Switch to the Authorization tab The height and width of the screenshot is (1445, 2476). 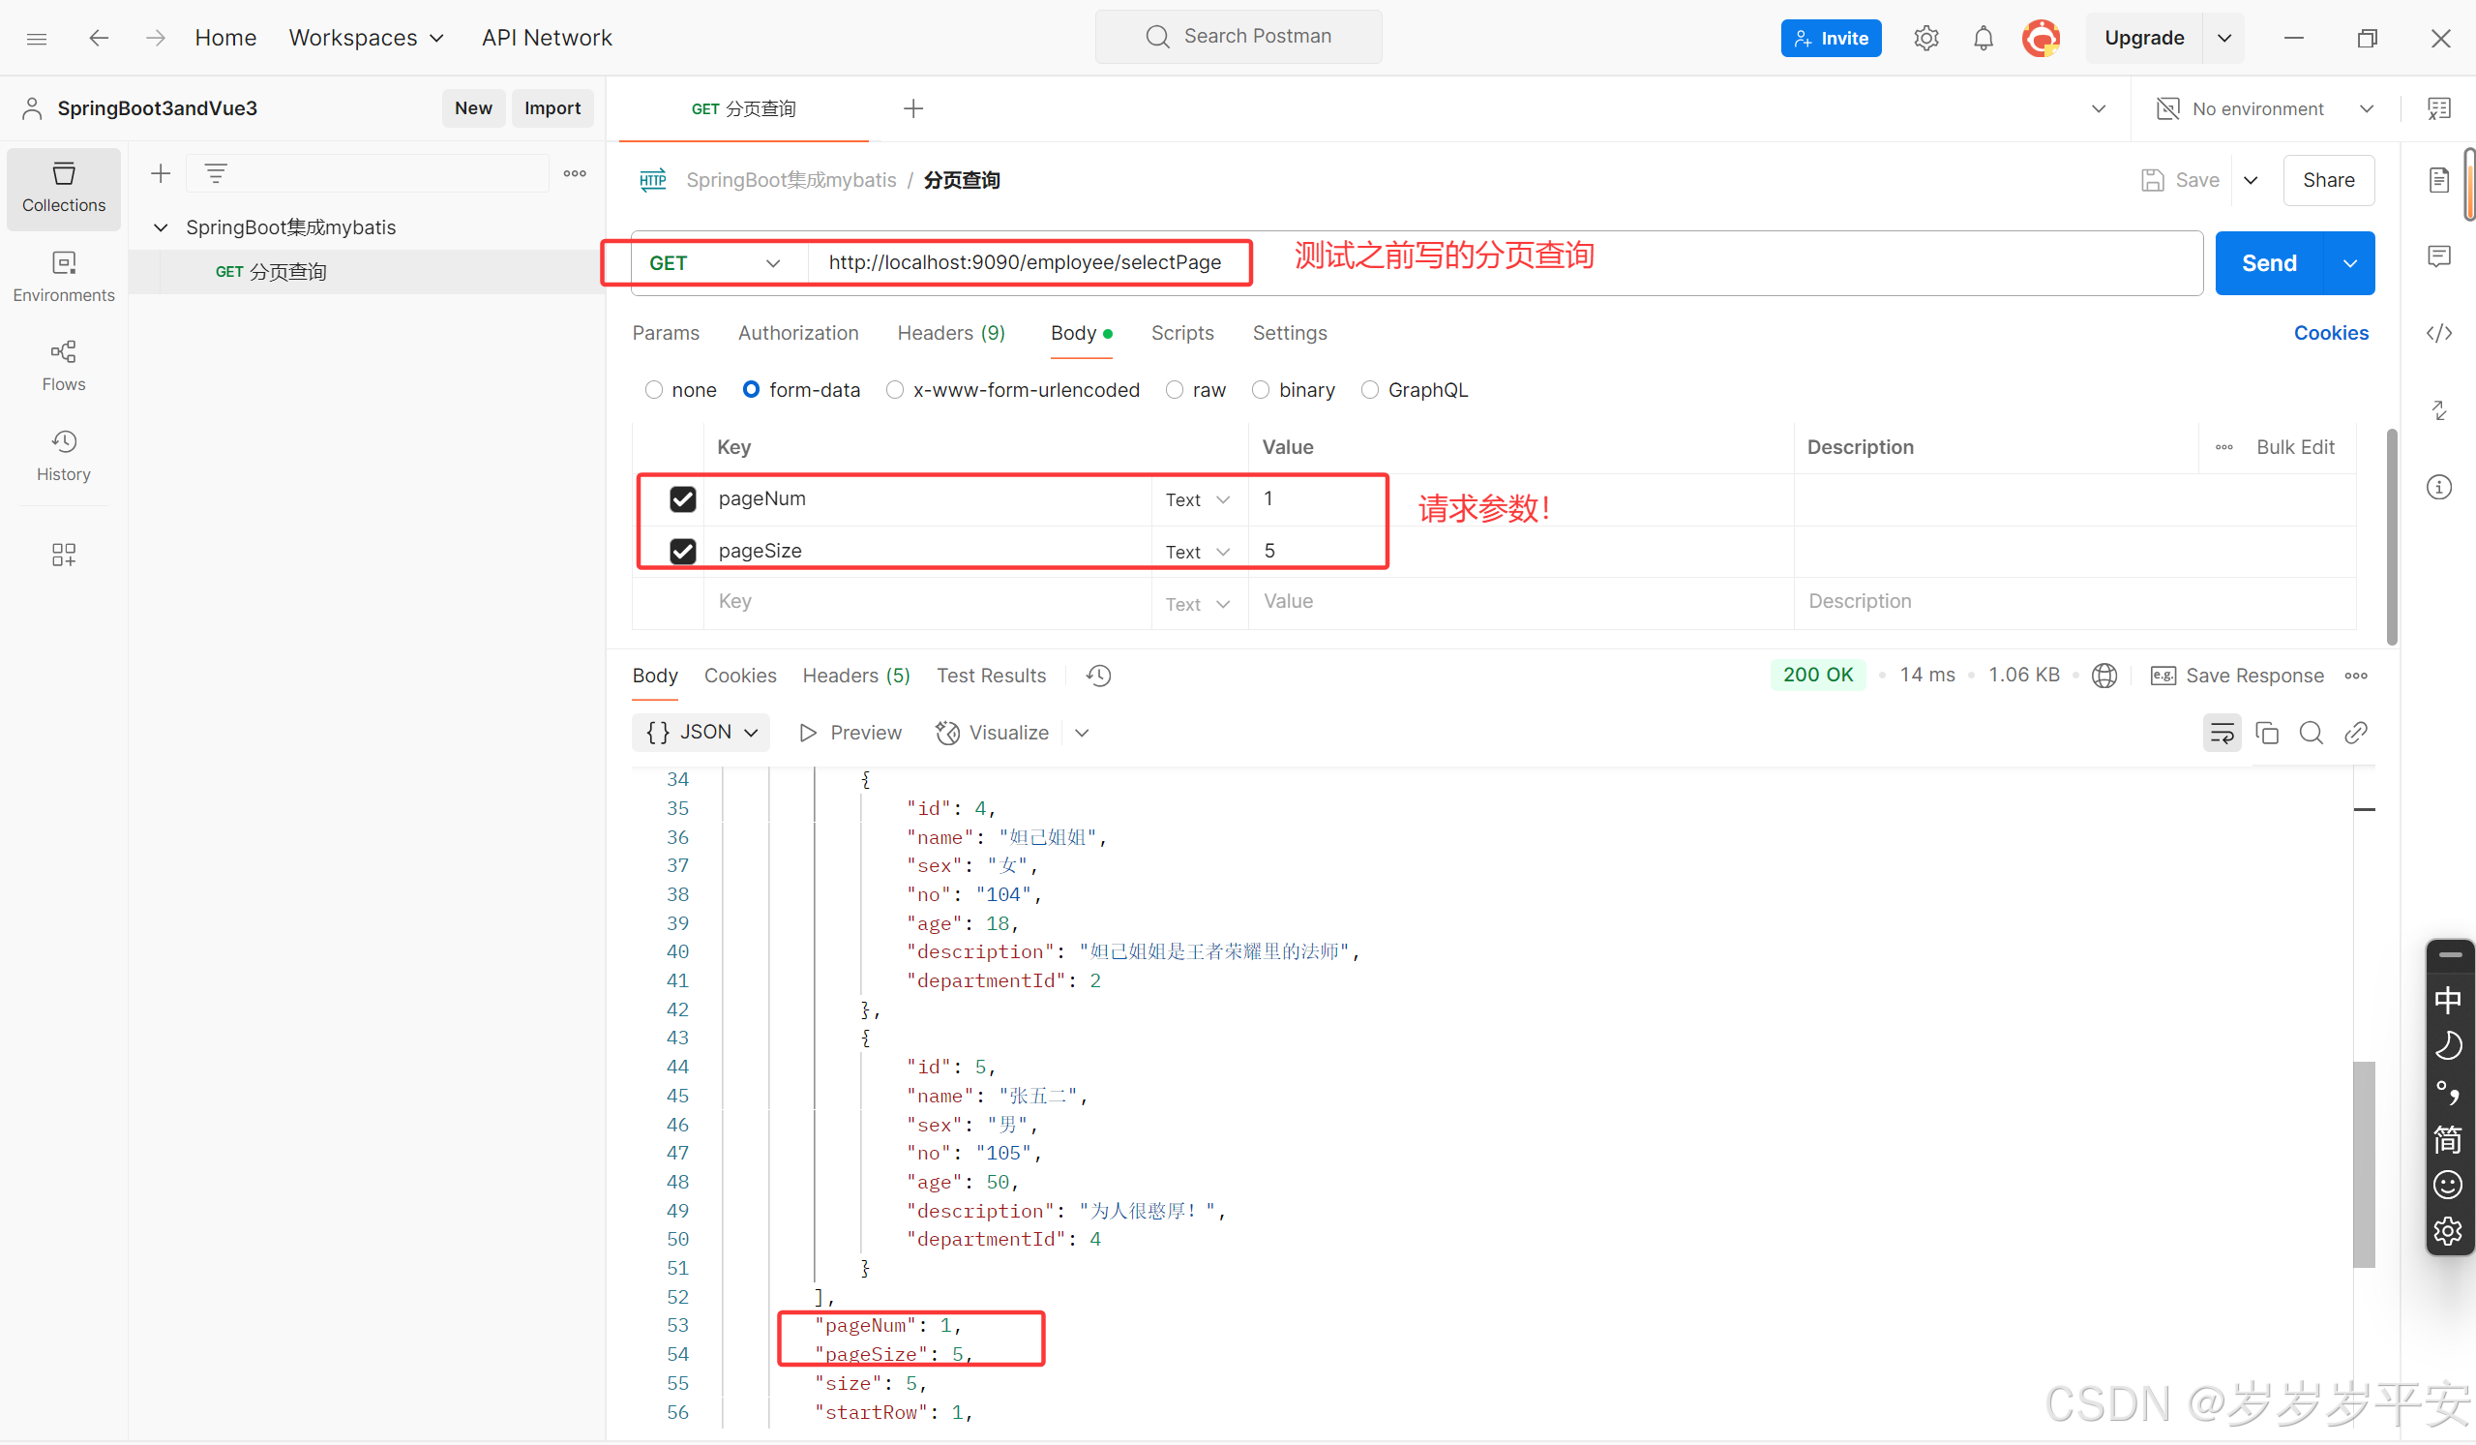[798, 332]
